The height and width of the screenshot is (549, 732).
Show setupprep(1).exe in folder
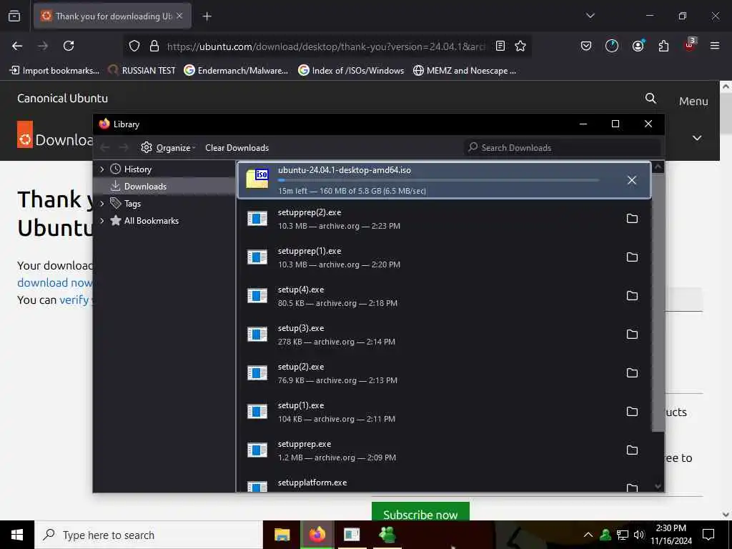pos(632,257)
